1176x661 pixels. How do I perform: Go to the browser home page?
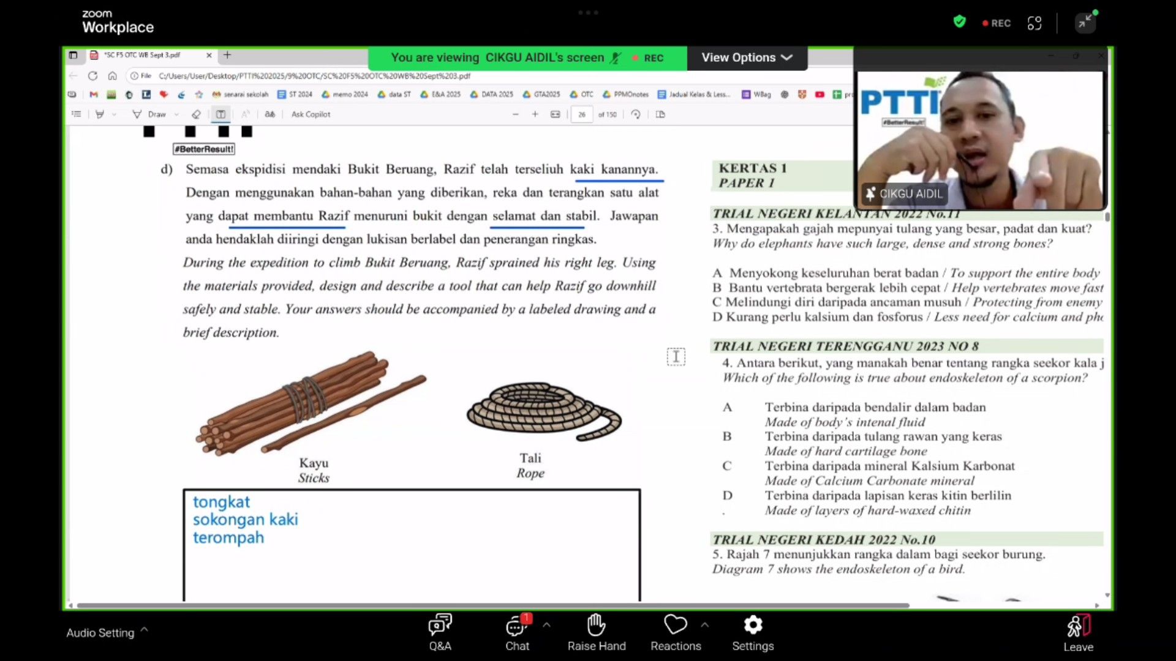click(x=112, y=76)
